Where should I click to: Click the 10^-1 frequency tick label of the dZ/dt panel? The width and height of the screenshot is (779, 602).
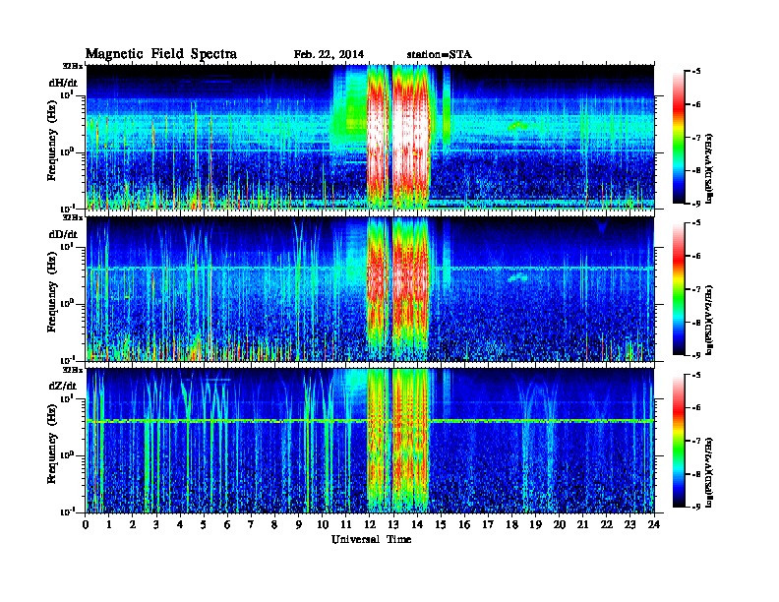click(68, 512)
